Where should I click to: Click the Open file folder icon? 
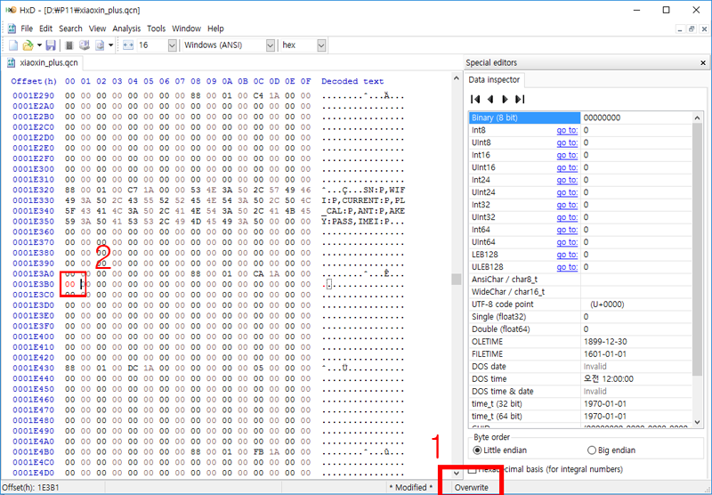tap(28, 45)
